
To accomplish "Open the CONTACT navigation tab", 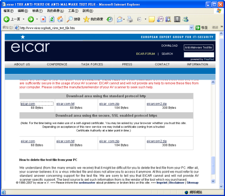I will [x=162, y=64].
